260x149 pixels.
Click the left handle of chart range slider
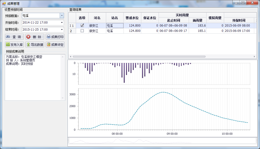click(69, 140)
